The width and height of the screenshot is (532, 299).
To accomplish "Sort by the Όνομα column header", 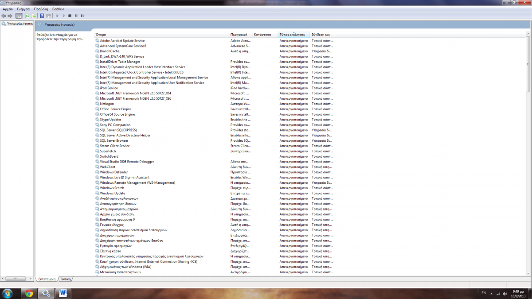I will pyautogui.click(x=161, y=34).
